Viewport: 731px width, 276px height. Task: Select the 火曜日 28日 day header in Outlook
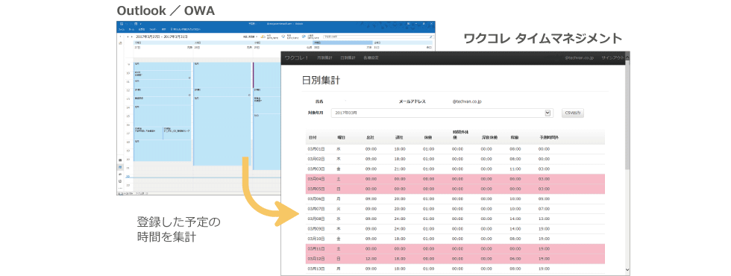223,45
